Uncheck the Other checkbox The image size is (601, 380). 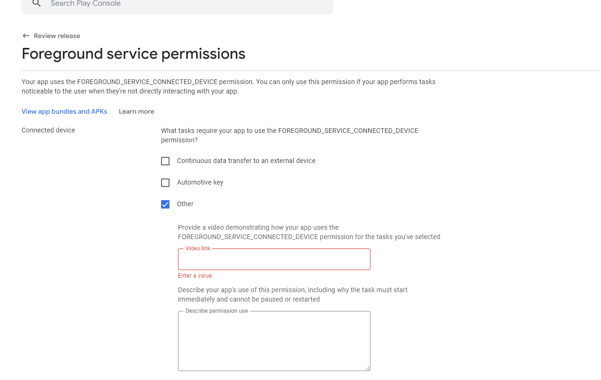click(x=165, y=204)
